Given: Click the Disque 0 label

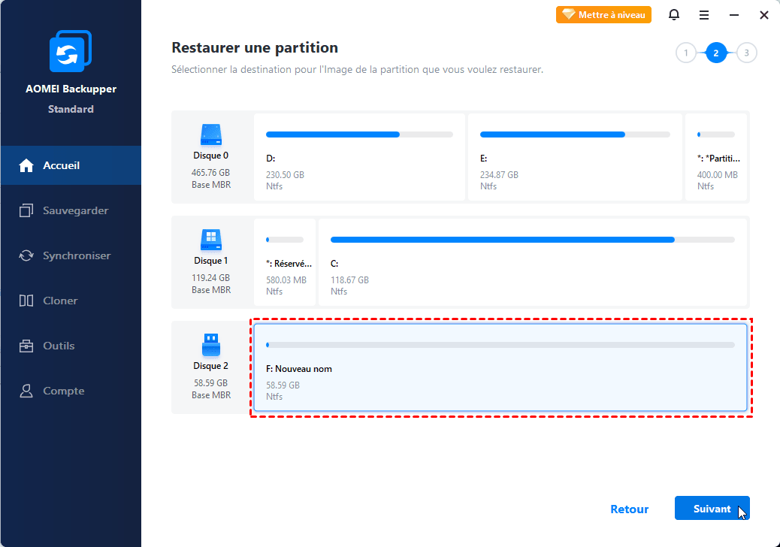Looking at the screenshot, I should [211, 156].
